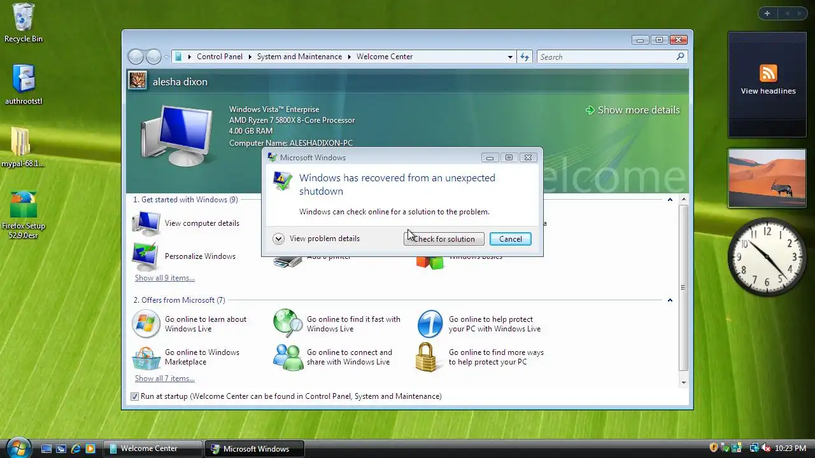The width and height of the screenshot is (815, 458).
Task: Click Go online to find more ways to protect
Action: pyautogui.click(x=496, y=357)
